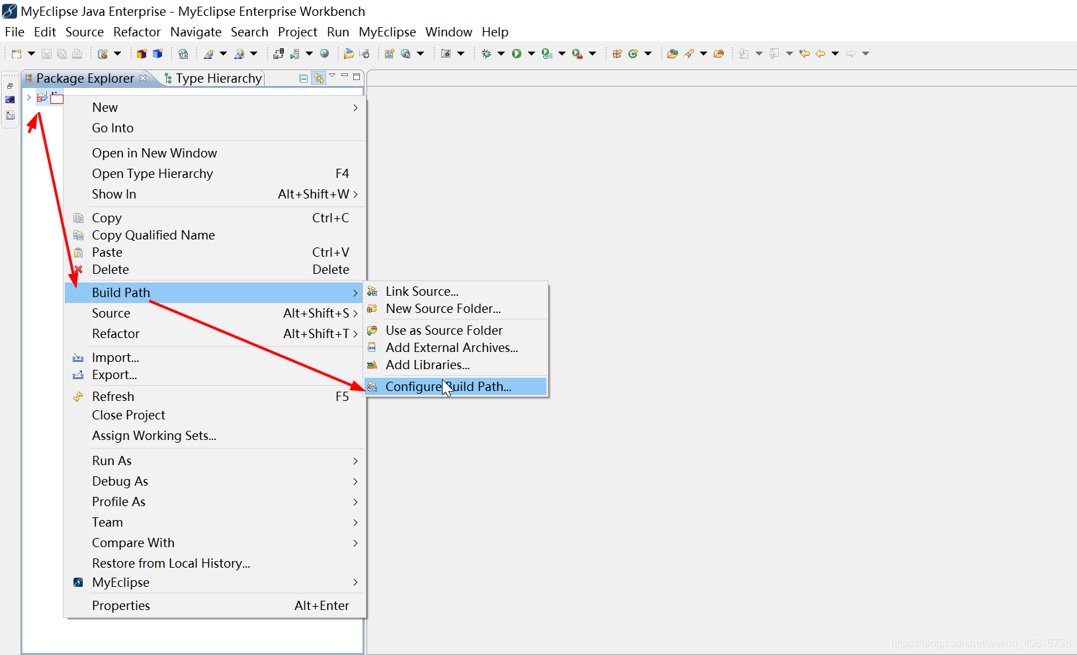The width and height of the screenshot is (1077, 655).
Task: Click the Open Type folder icon
Action: (673, 54)
